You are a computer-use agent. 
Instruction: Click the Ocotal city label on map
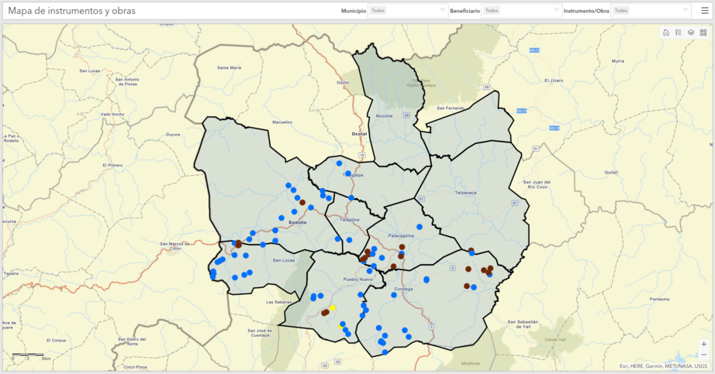coord(359,134)
